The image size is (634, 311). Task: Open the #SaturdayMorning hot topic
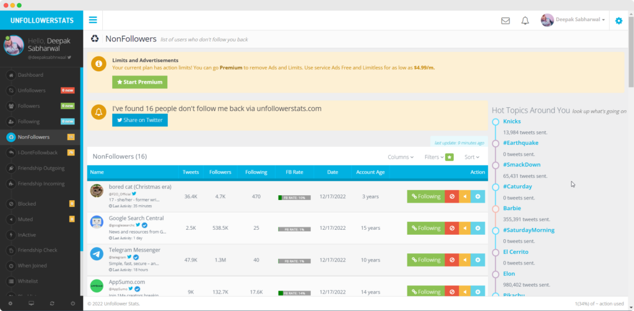[529, 230]
